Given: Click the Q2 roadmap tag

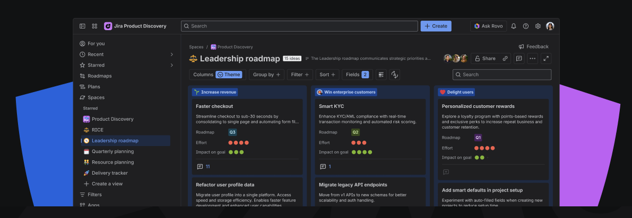Looking at the screenshot, I should tap(356, 132).
